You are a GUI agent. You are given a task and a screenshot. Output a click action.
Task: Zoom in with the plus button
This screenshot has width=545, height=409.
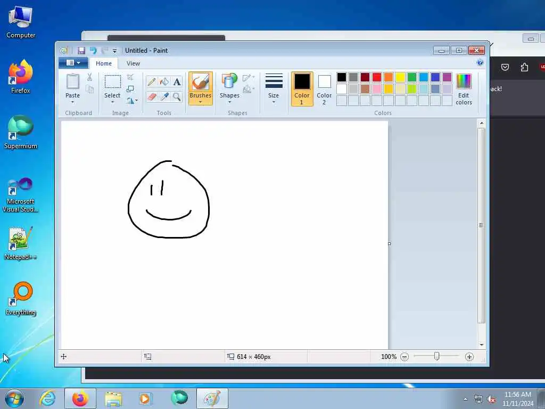[x=469, y=357]
